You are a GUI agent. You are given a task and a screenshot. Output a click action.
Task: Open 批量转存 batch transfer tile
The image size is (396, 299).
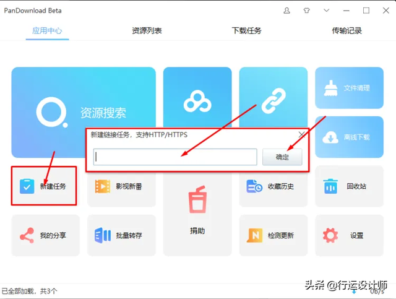click(121, 235)
